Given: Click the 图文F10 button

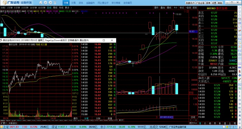Looking at the screenshot, I should pos(193,123).
